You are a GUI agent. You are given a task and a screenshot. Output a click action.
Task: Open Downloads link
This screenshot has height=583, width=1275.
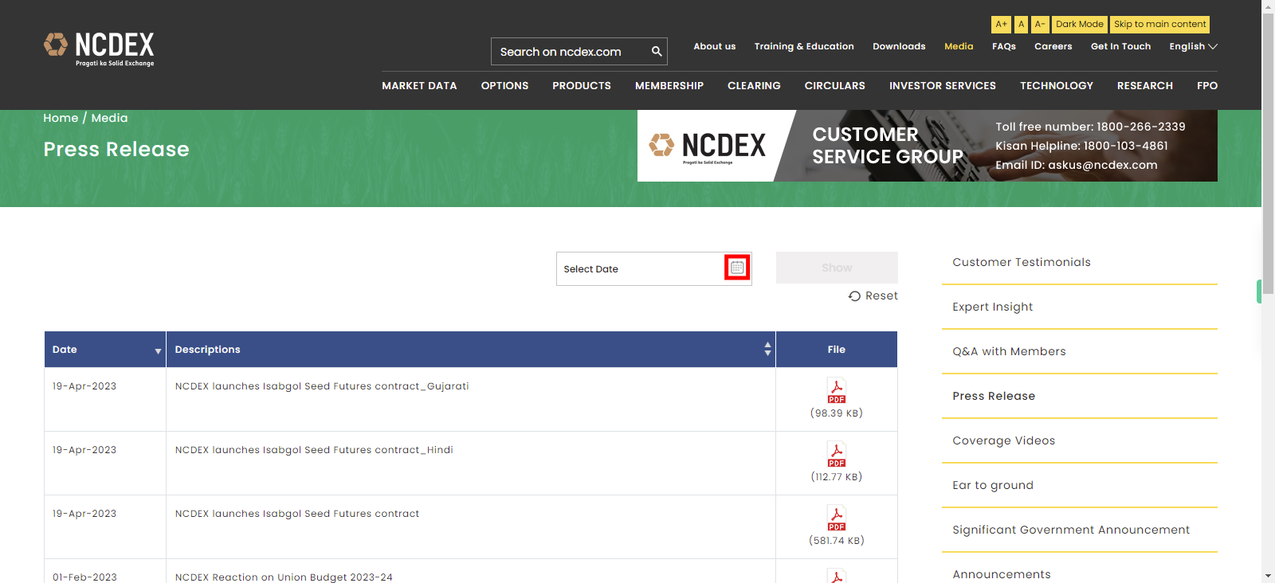[899, 46]
